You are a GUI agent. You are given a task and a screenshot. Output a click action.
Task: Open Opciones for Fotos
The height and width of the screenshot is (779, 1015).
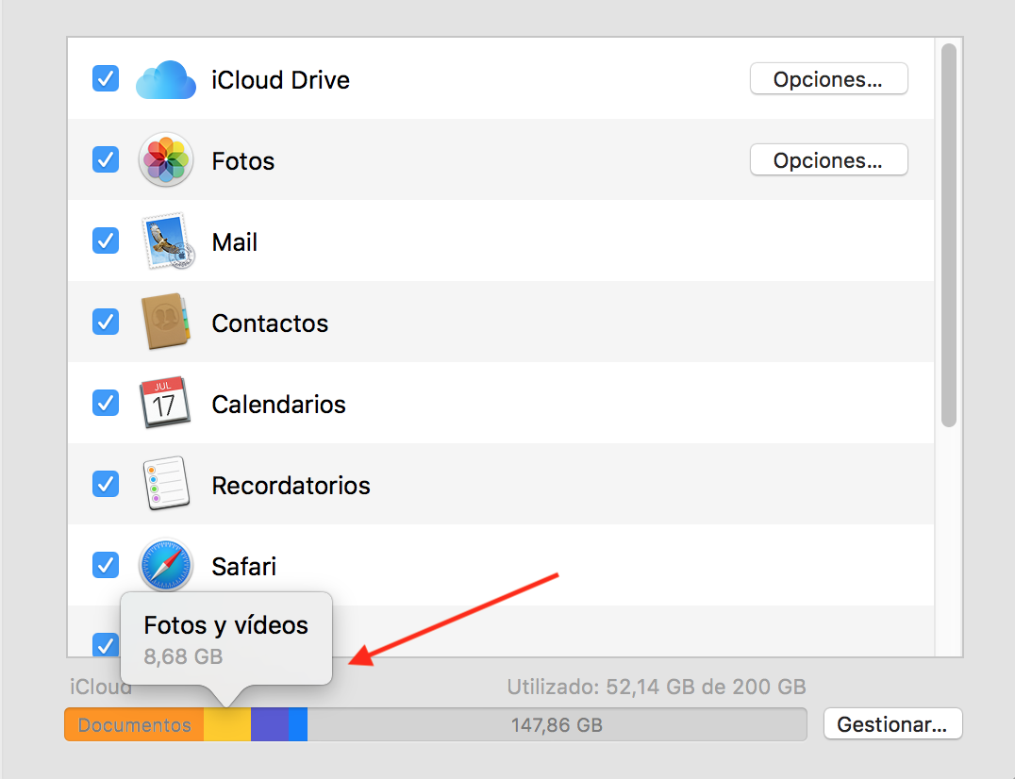point(828,160)
